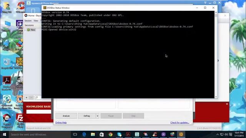Close the red Knowledge Base banner
This screenshot has width=246, height=138.
[x=227, y=104]
